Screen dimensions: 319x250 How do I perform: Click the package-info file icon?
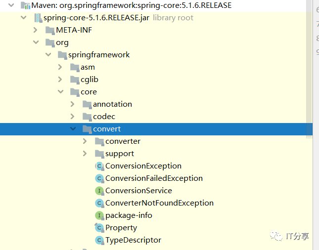[99, 215]
